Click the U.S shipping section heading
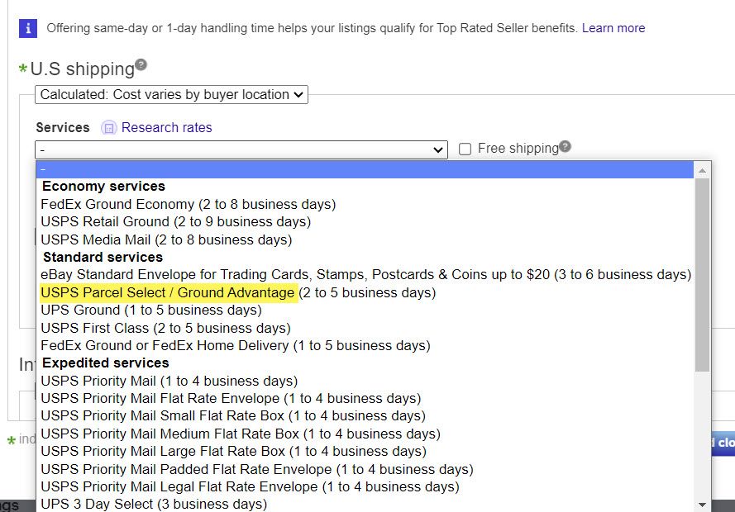735x512 pixels. click(x=83, y=69)
